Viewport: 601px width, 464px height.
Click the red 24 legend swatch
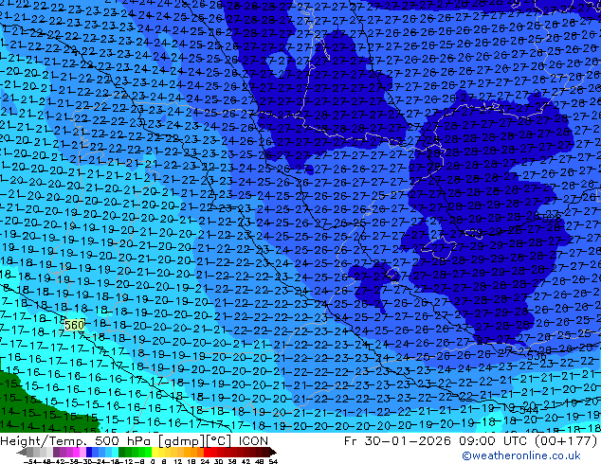(x=207, y=452)
